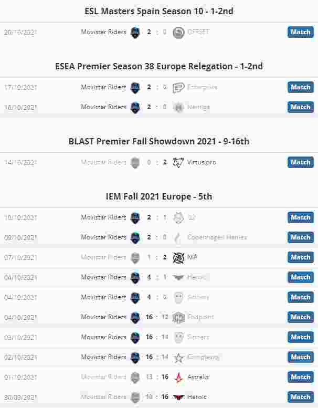This screenshot has width=318, height=408.
Task: Open ESL Masters Spain Season 10 heading
Action: point(159,11)
